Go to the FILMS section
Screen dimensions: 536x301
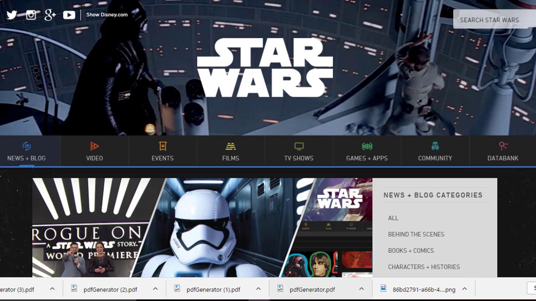pyautogui.click(x=231, y=158)
